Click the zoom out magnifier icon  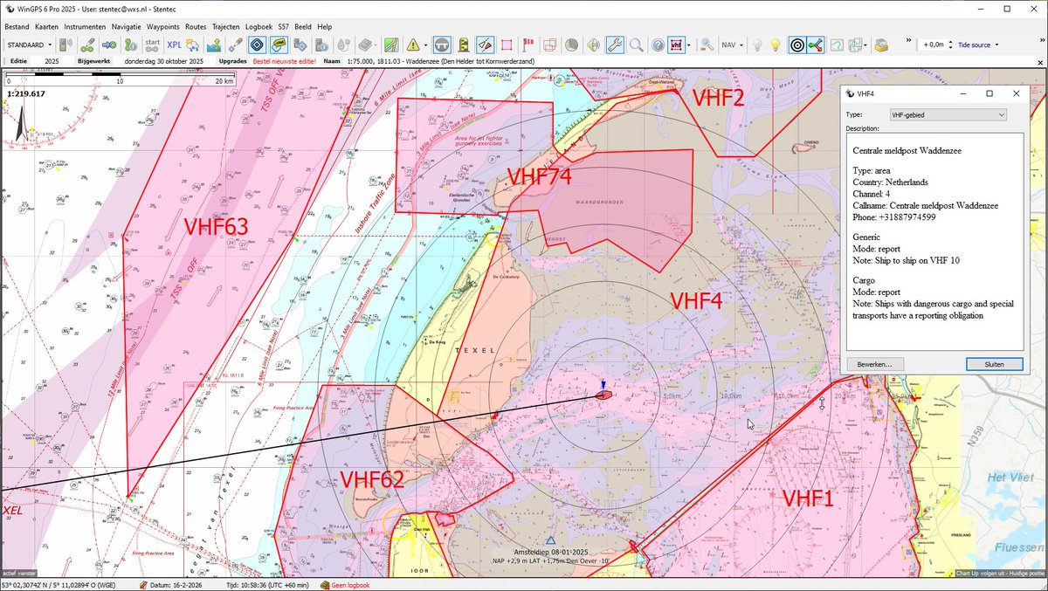[x=707, y=45]
